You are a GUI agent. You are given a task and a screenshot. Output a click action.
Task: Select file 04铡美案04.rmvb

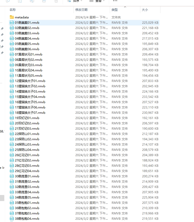27,39
